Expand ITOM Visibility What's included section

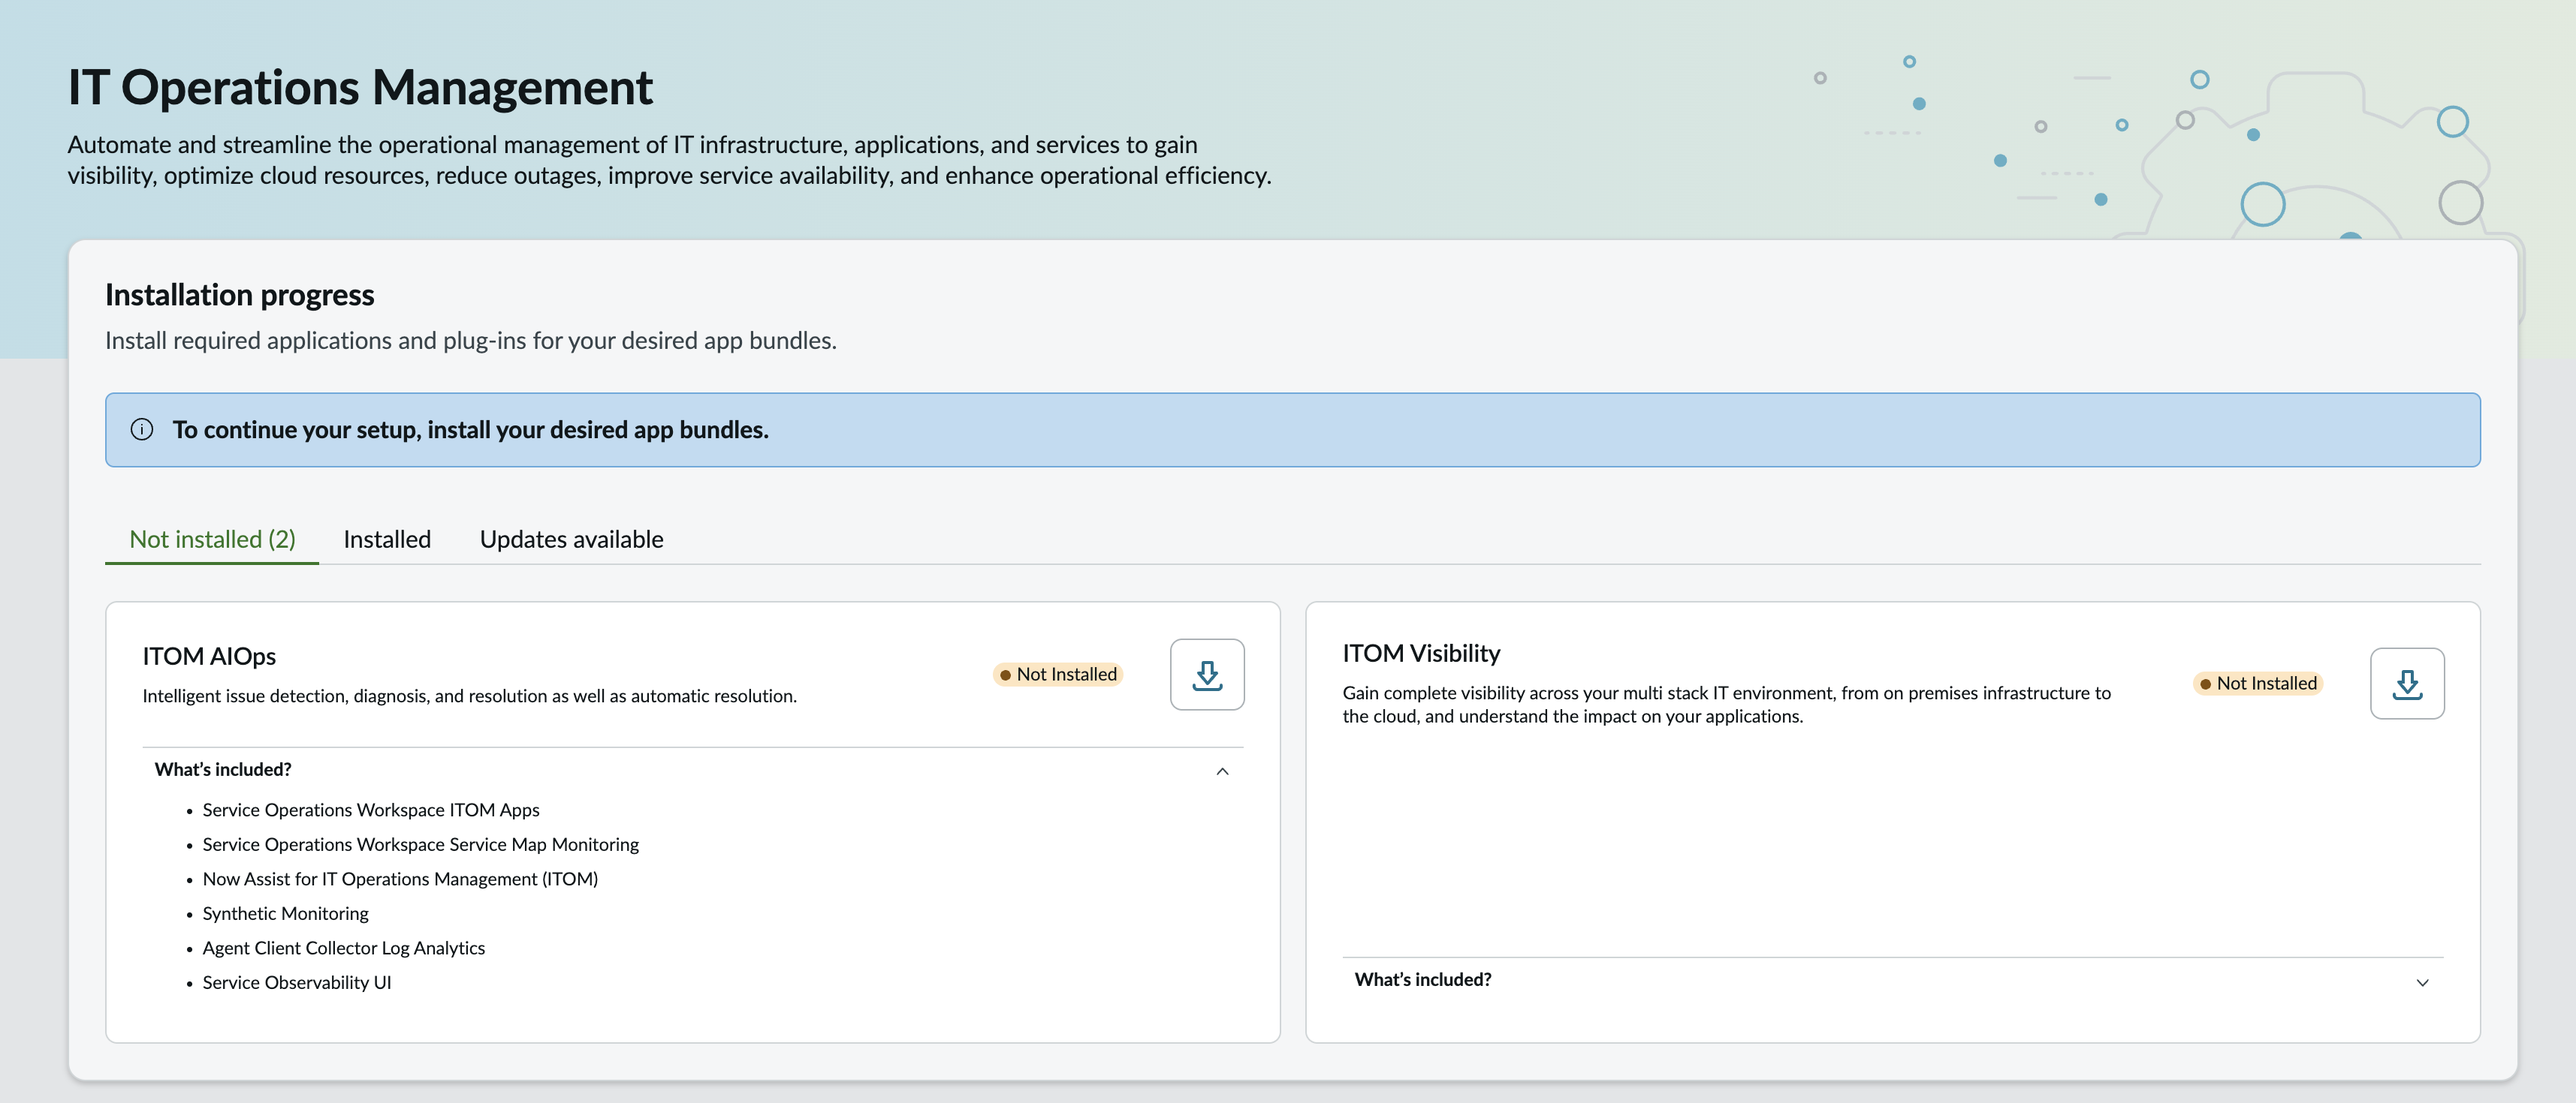[x=2422, y=981]
